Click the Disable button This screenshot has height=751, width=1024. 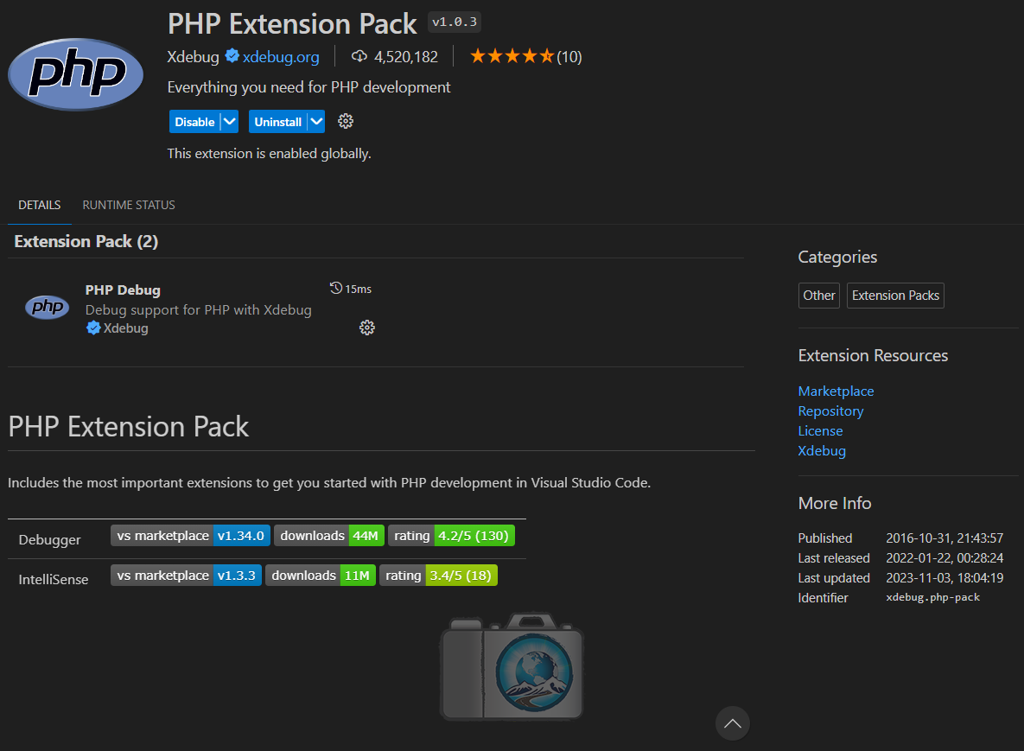pyautogui.click(x=194, y=122)
